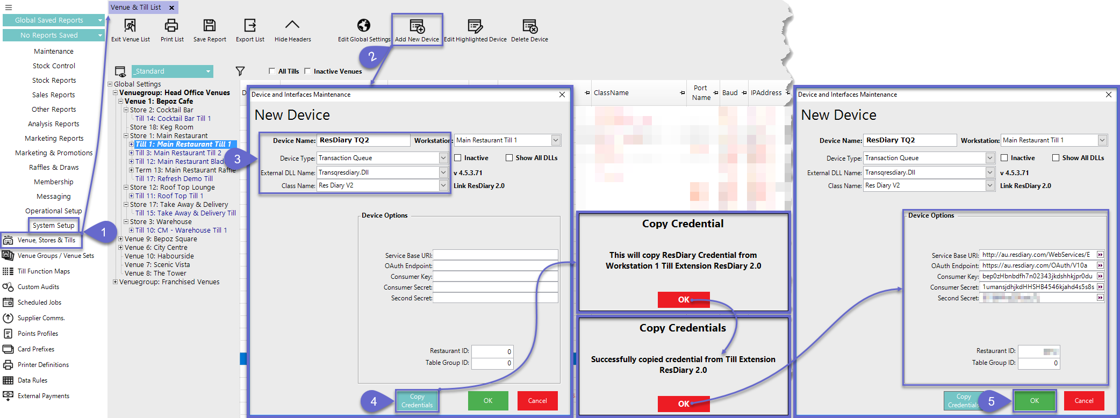Open Till Function Maps icon

[8, 271]
